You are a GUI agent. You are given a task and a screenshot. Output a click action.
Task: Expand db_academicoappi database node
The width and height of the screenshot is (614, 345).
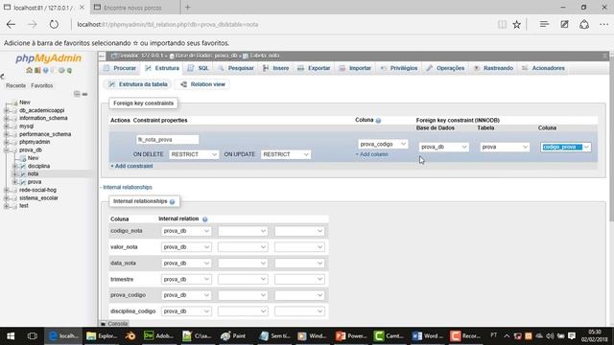(7, 111)
